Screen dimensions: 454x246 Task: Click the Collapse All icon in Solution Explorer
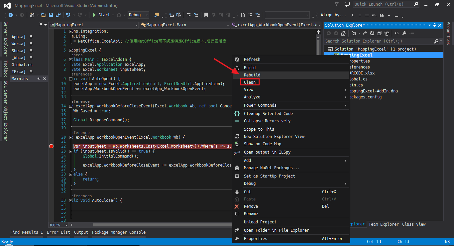[x=380, y=33]
